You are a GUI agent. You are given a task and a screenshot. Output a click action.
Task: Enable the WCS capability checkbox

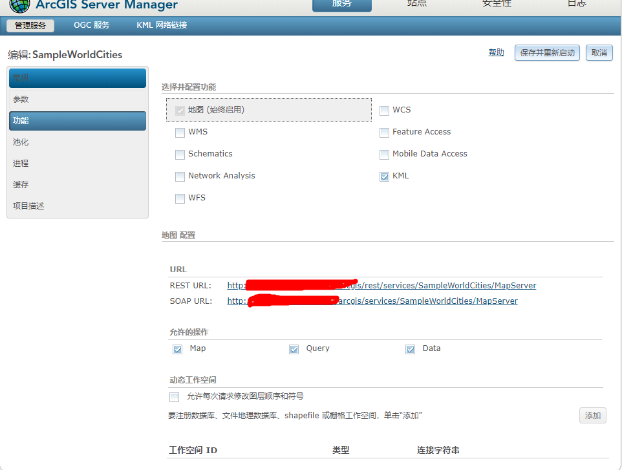[385, 111]
